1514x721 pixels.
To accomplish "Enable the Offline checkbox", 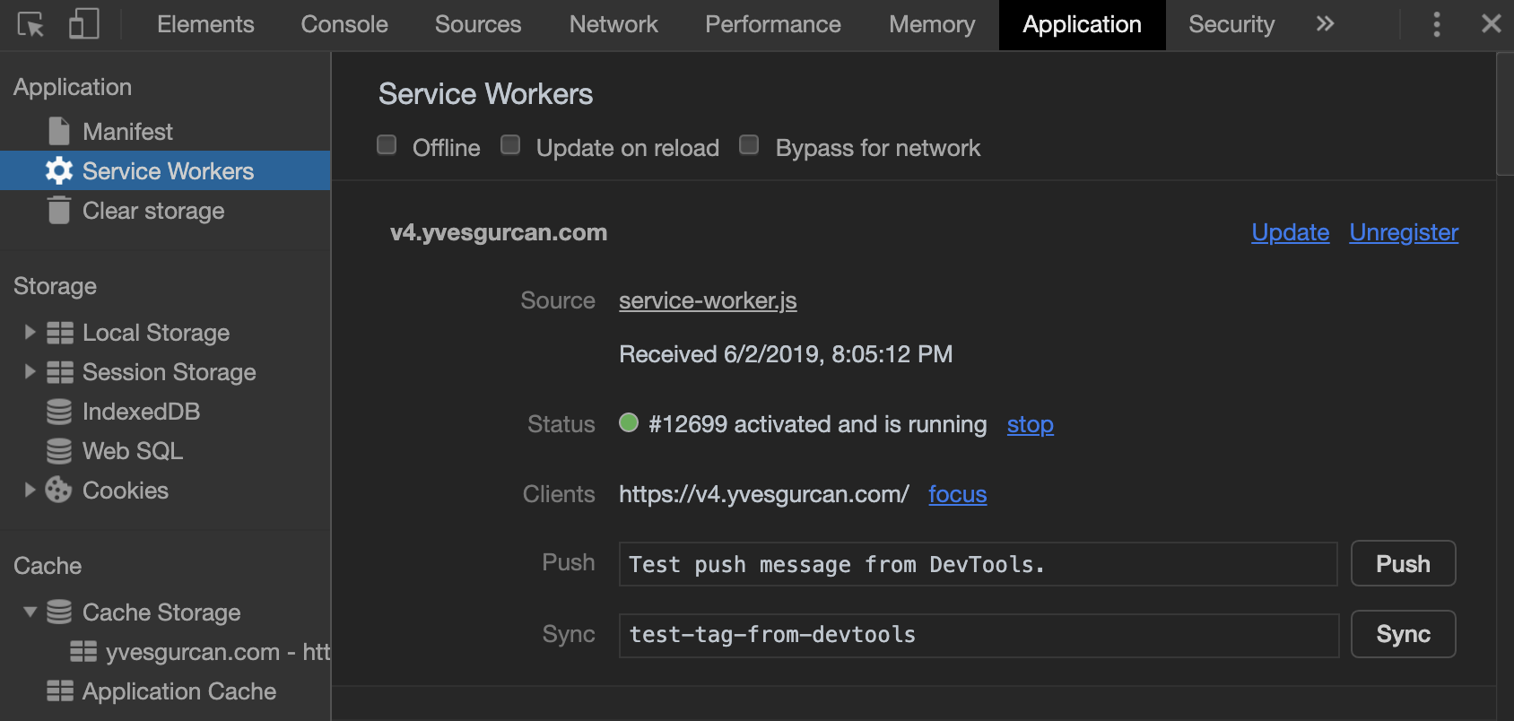I will coord(387,145).
